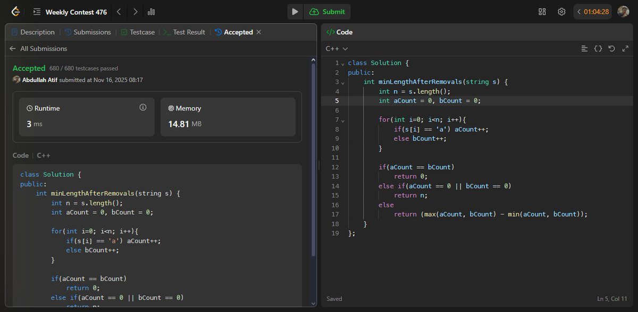Format the code with the align icon
This screenshot has height=312, width=638.
click(x=584, y=49)
